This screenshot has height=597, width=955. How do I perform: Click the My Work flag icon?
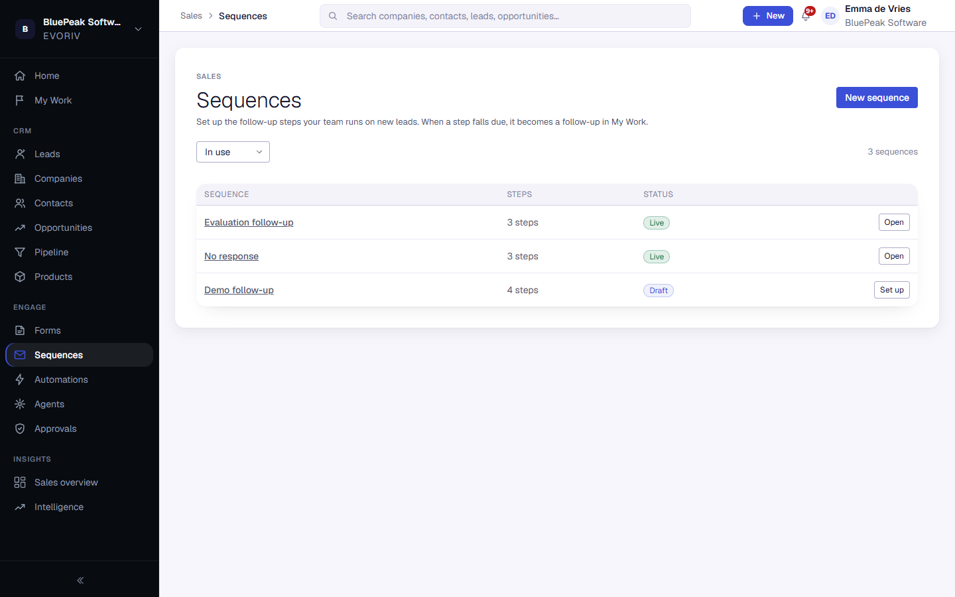click(x=20, y=100)
